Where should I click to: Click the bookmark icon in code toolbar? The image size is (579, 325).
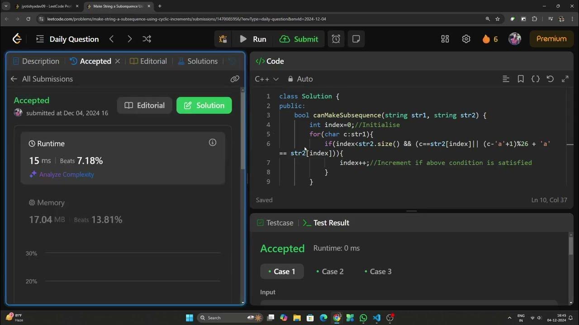point(521,79)
